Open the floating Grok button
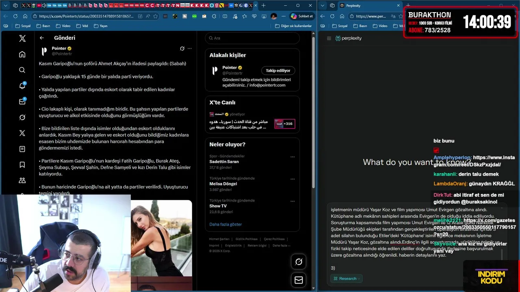 (x=299, y=262)
